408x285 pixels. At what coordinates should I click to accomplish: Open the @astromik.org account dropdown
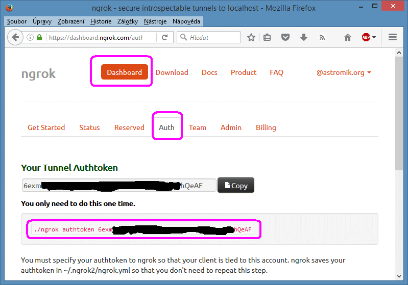click(x=344, y=72)
